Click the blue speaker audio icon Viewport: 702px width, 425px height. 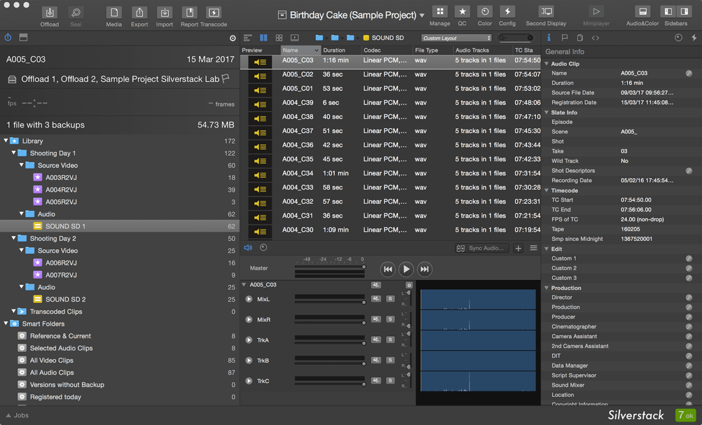pyautogui.click(x=248, y=248)
